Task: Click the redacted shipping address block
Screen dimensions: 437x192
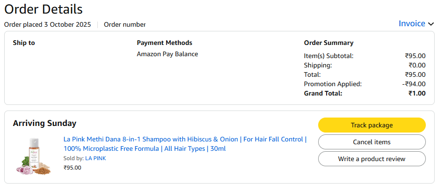Action: [65, 74]
